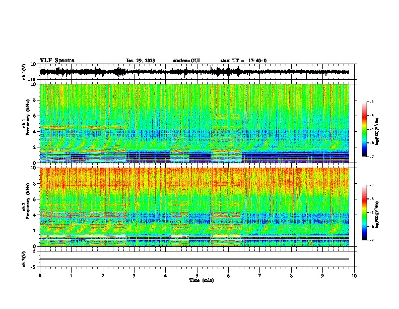The width and height of the screenshot is (399, 309).
Task: Click the "-7" label on ch.2 color scale
Action: [x=372, y=240]
